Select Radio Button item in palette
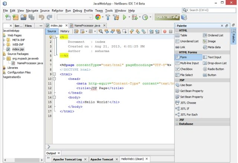 (213, 69)
